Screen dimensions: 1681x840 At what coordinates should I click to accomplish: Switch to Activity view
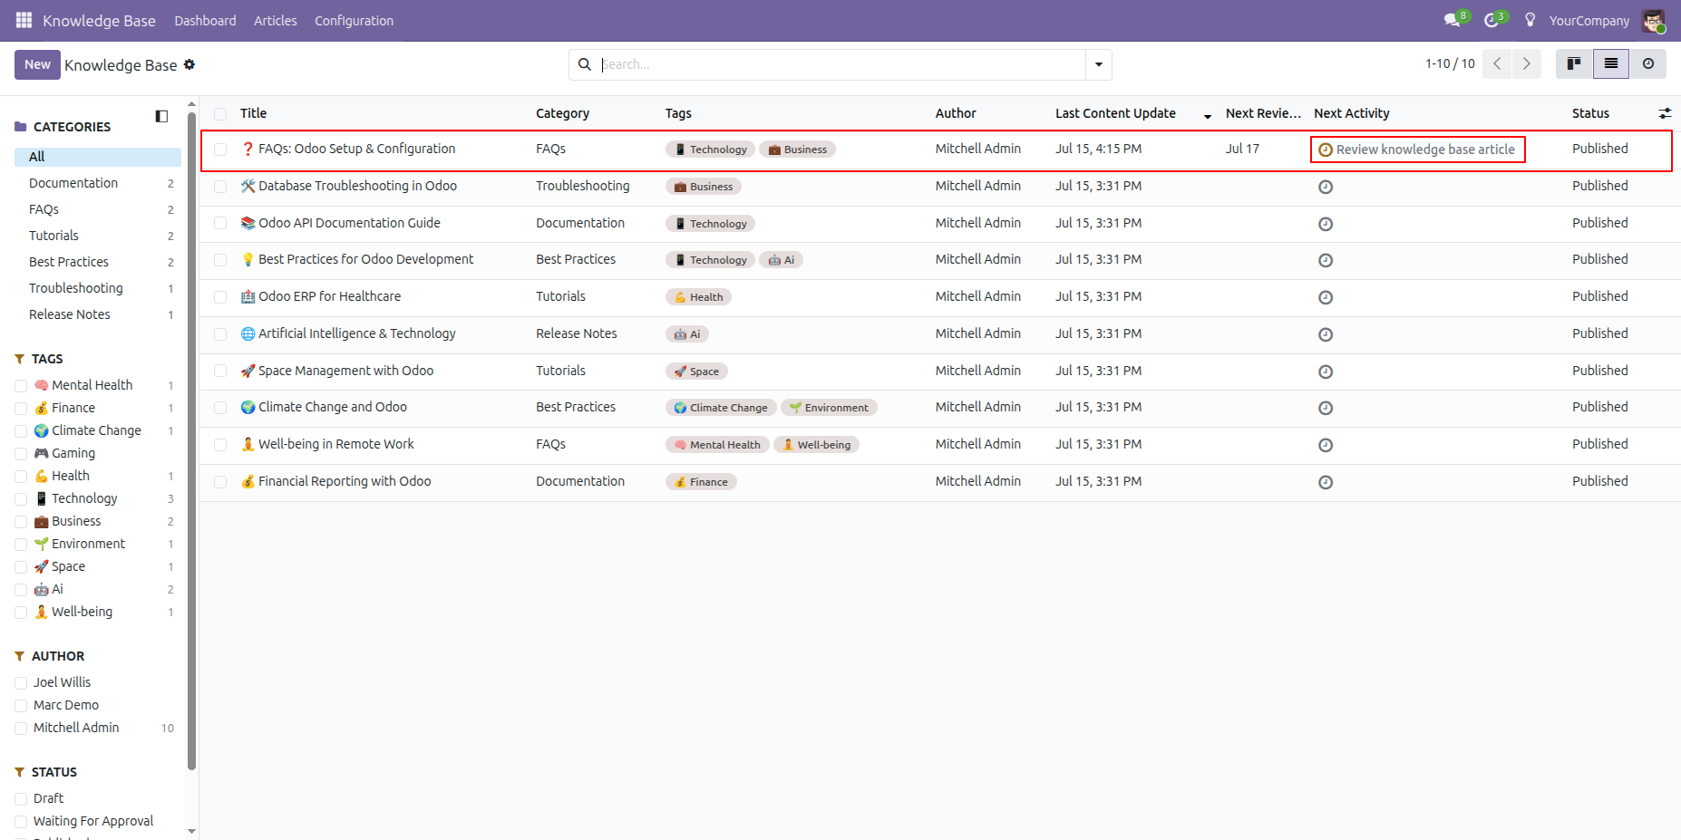tap(1648, 63)
